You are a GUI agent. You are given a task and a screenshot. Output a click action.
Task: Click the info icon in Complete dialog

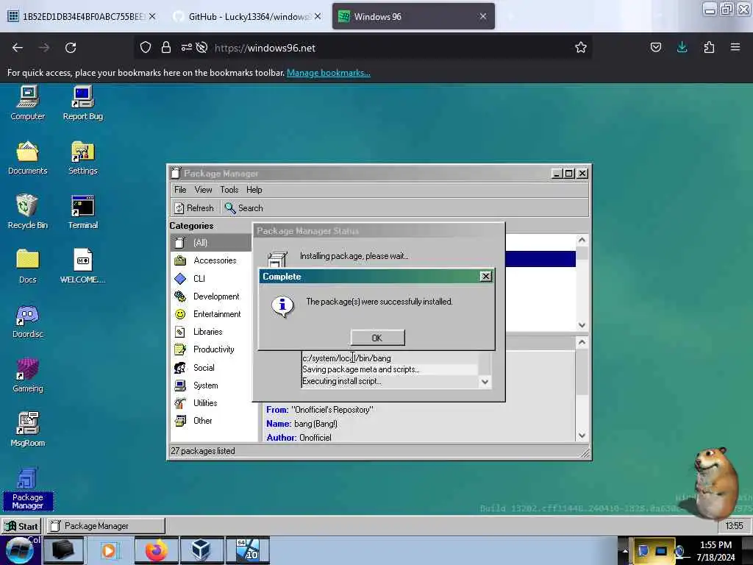(x=282, y=305)
